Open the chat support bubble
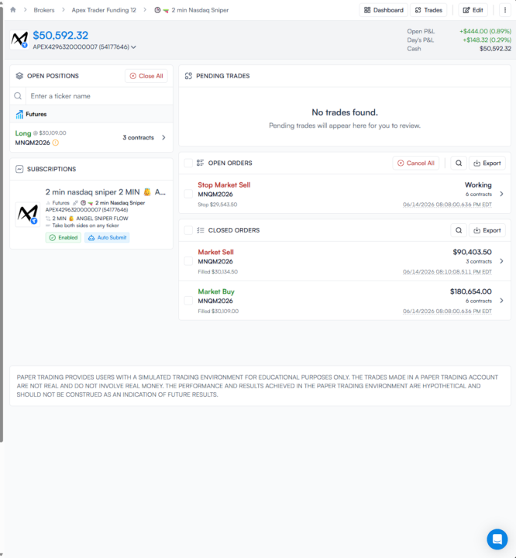Screen dimensions: 516x558 tap(497, 539)
